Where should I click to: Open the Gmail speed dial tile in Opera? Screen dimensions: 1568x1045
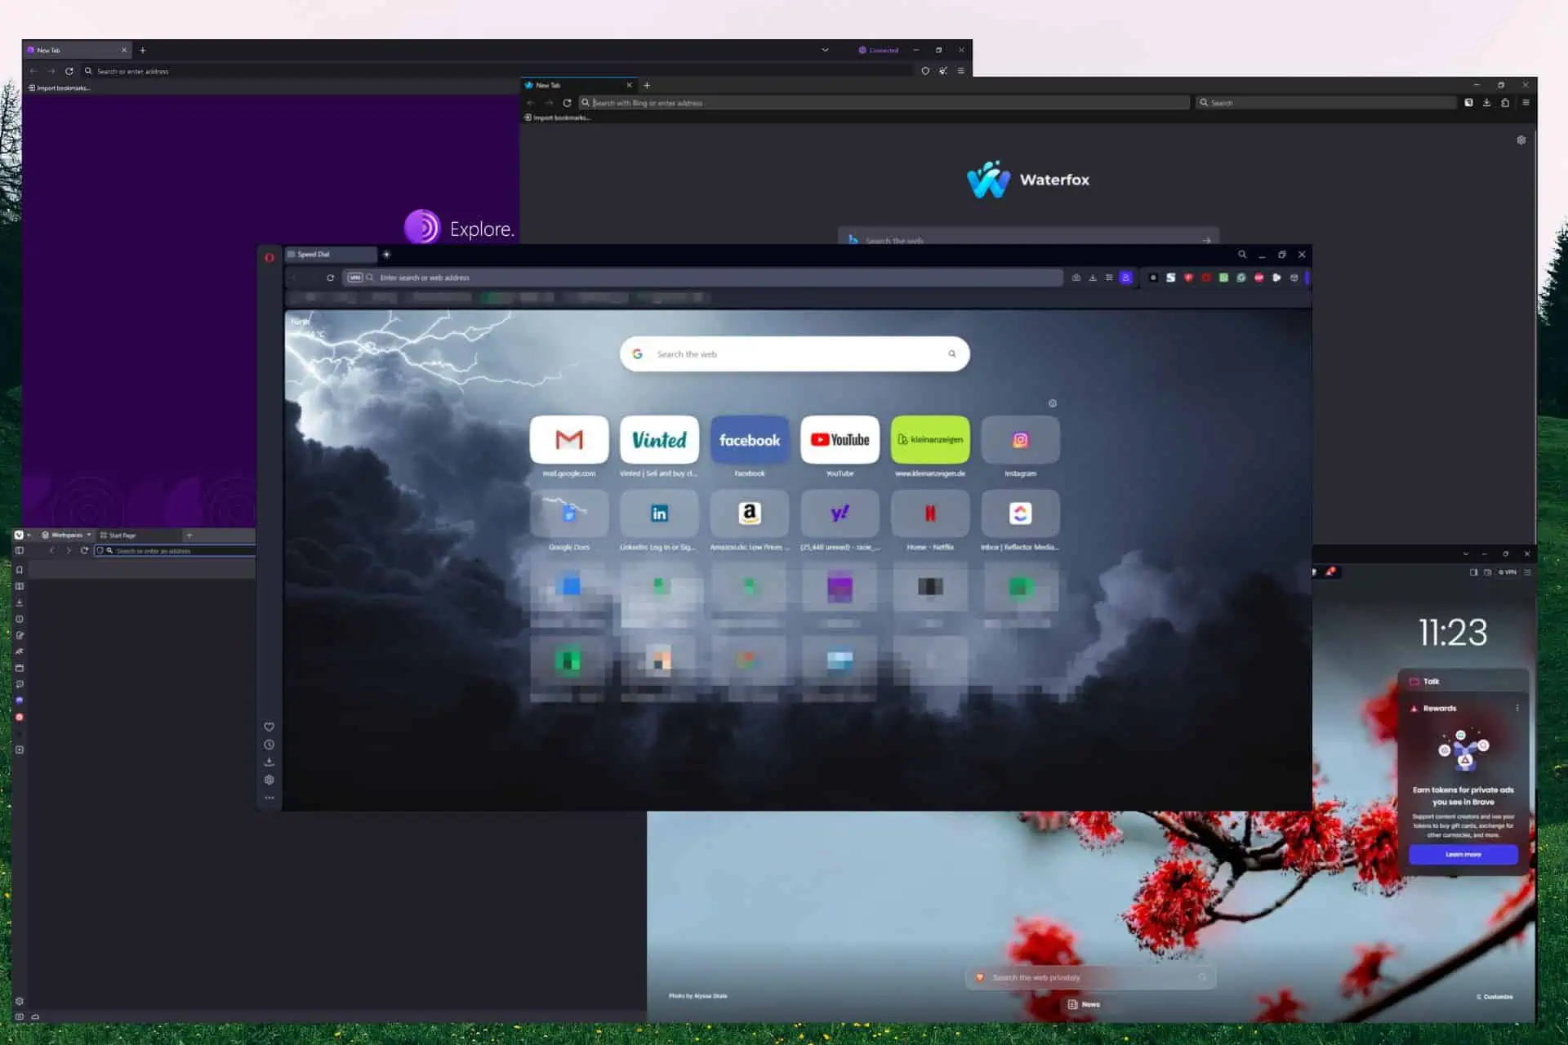coord(568,439)
